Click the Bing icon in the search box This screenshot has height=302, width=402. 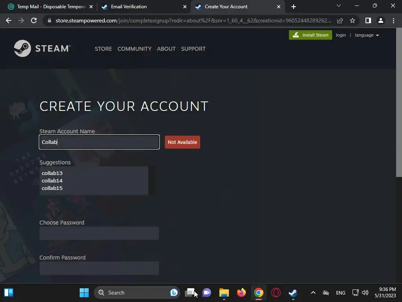tap(174, 293)
